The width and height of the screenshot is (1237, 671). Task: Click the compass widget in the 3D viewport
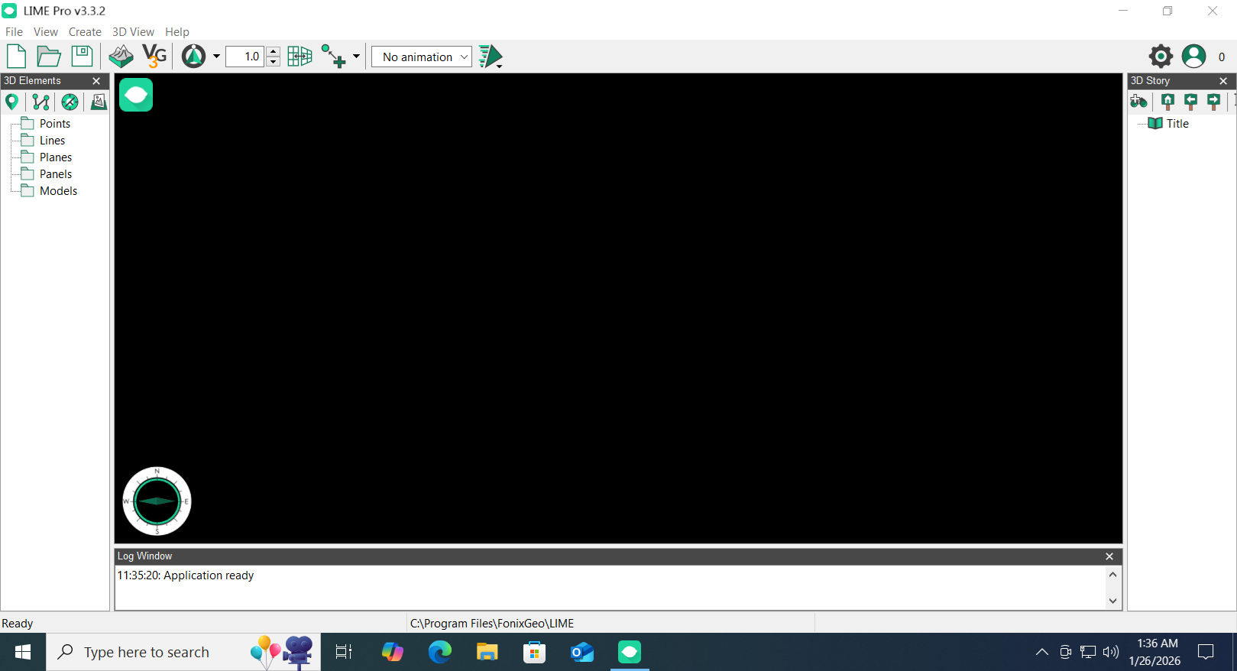coord(157,501)
